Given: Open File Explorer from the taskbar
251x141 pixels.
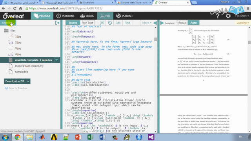Looking at the screenshot, I should tap(30, 137).
